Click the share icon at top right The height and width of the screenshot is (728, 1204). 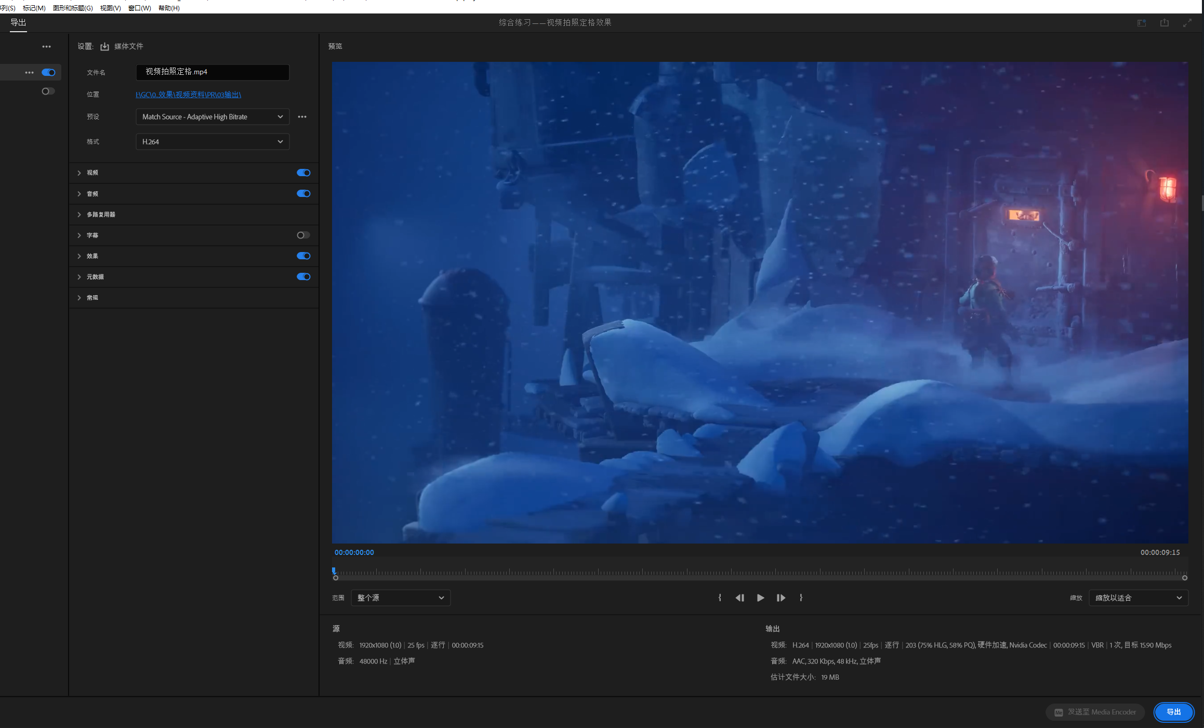point(1164,23)
